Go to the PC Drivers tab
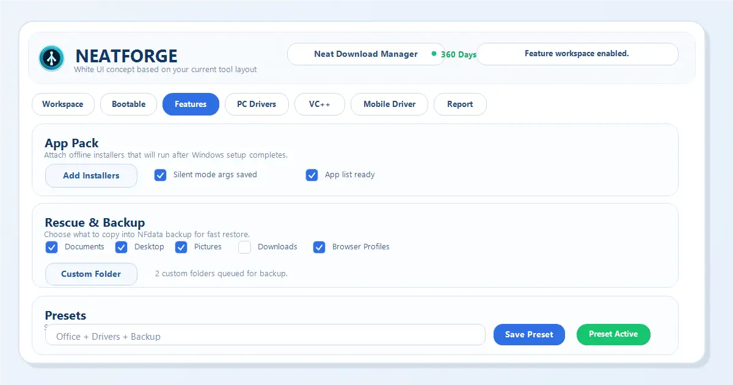 257,105
